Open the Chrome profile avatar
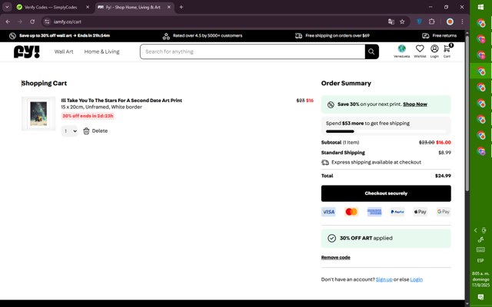This screenshot has width=492, height=307. point(450,21)
